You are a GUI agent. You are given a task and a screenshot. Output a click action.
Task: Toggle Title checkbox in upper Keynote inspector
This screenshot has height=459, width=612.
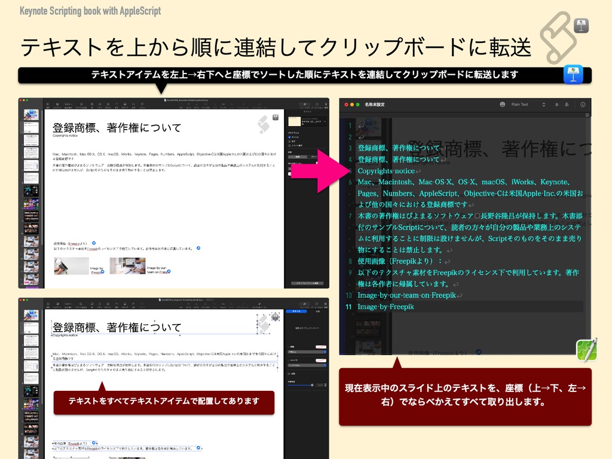[289, 137]
